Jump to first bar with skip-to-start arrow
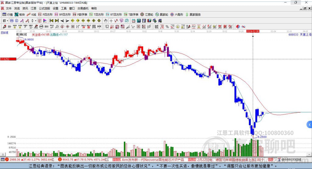The image size is (312, 169). tap(51, 20)
